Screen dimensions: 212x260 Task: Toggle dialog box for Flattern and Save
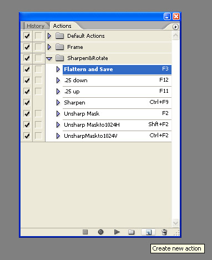point(38,69)
